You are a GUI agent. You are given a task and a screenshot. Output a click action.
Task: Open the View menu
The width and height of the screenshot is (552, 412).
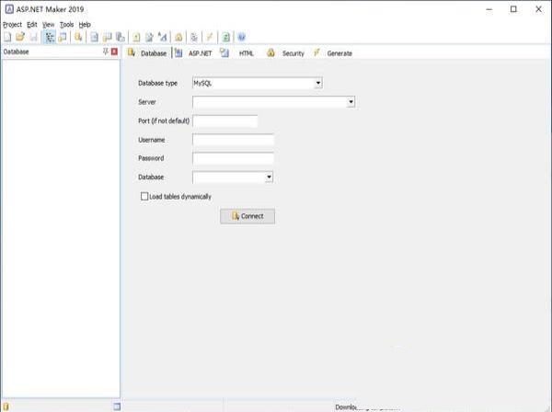tap(48, 25)
